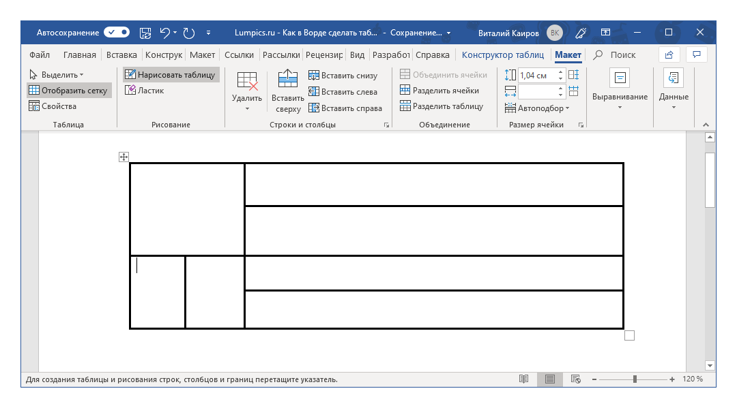Click Insert Above (Вставить сверху) button
This screenshot has height=408, width=737.
pyautogui.click(x=288, y=91)
